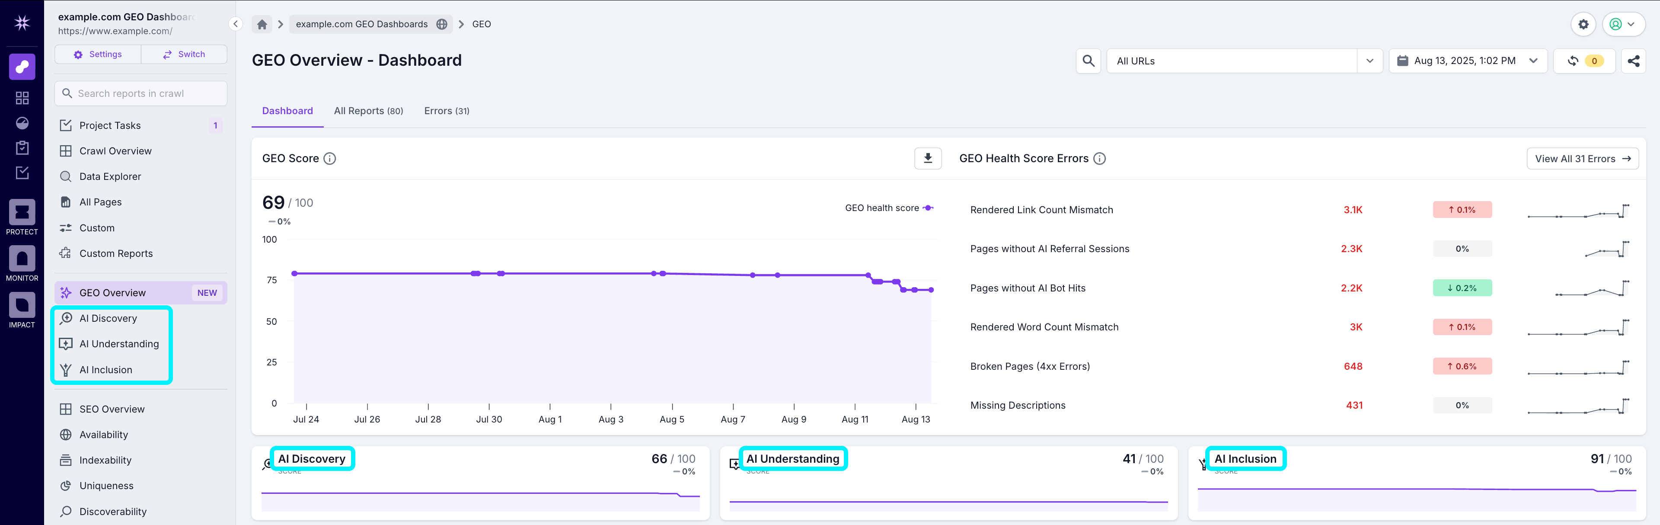This screenshot has height=525, width=1660.
Task: Collapse the sidebar with the left chevron
Action: point(235,24)
